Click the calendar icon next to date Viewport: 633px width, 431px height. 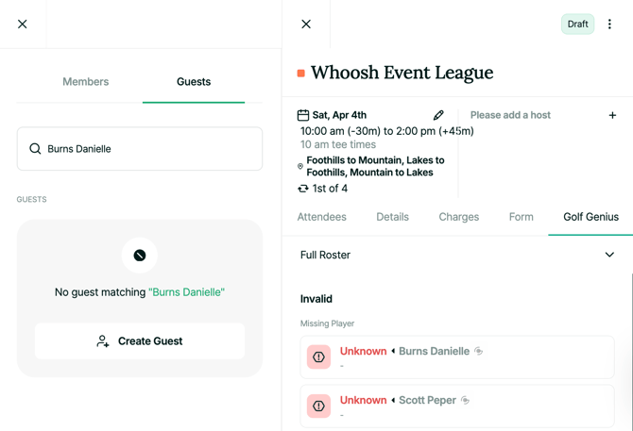pyautogui.click(x=303, y=115)
